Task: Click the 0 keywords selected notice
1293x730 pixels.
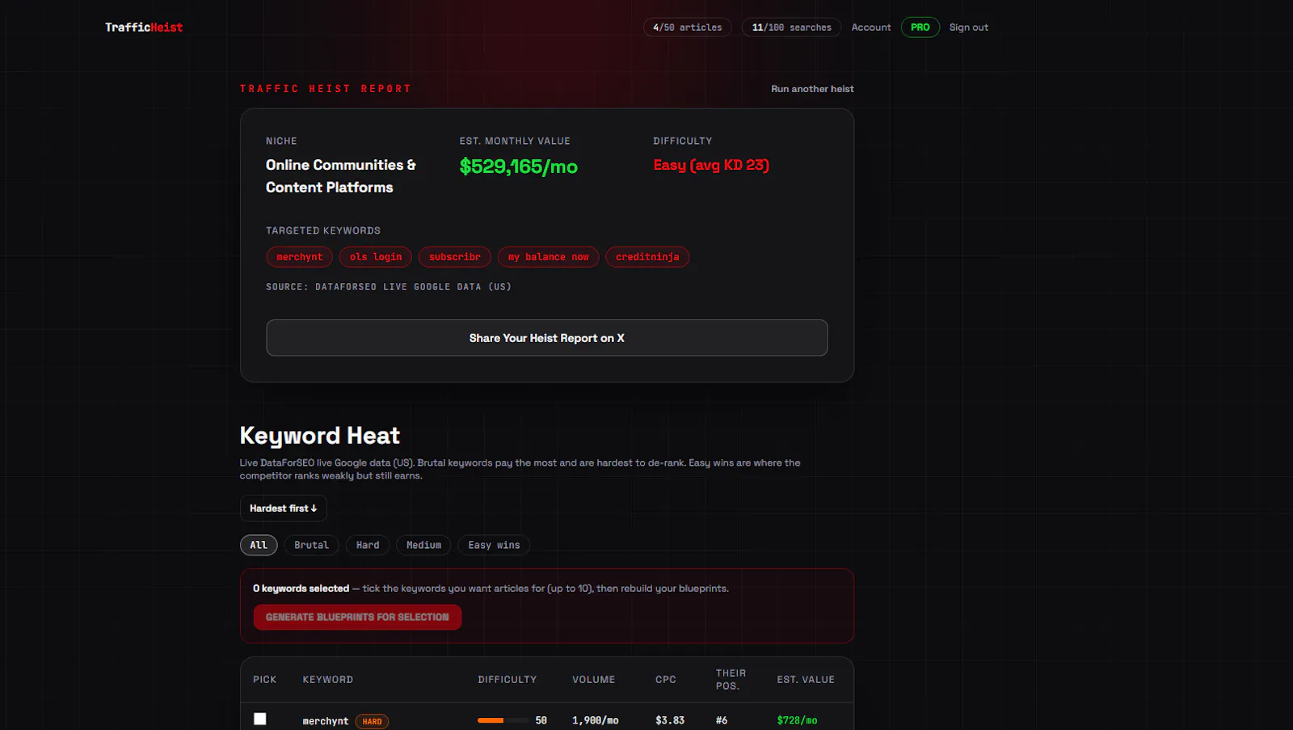Action: (x=301, y=589)
